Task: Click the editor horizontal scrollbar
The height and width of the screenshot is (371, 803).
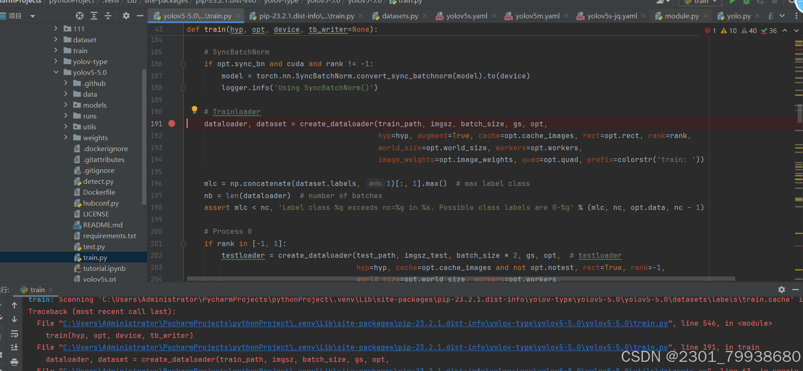Action: click(x=461, y=278)
